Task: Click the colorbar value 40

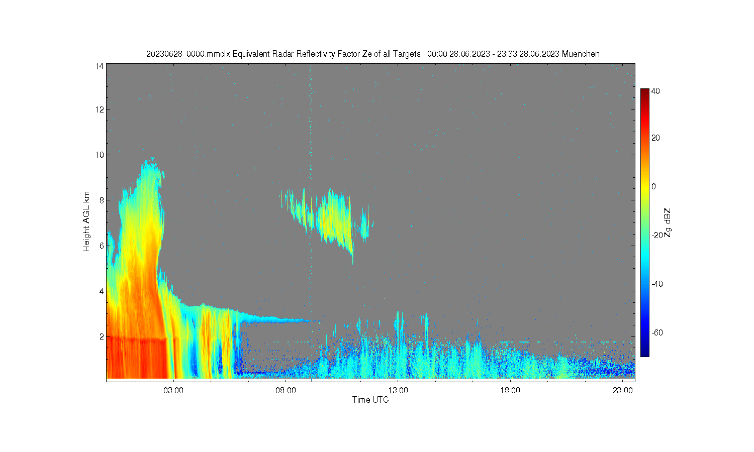Action: click(x=656, y=91)
